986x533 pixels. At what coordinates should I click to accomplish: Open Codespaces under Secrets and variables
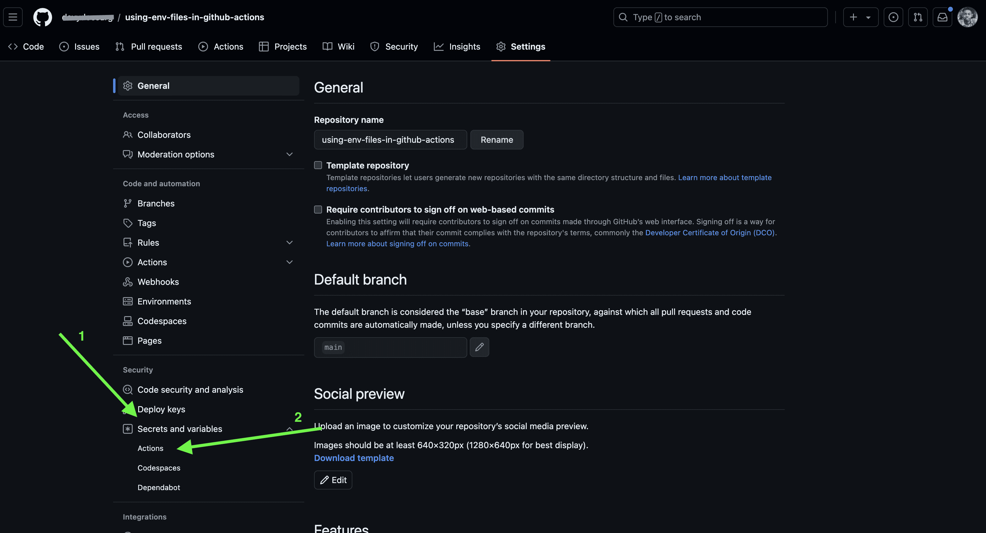click(159, 468)
